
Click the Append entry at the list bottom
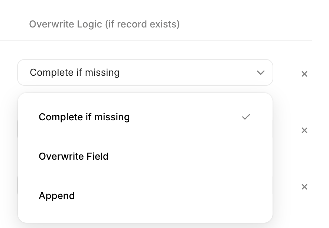tap(57, 196)
